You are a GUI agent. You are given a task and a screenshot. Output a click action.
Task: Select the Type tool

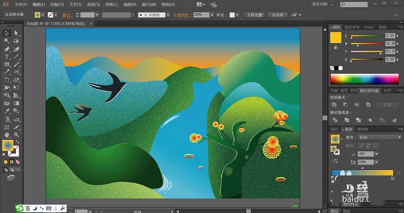(7, 56)
